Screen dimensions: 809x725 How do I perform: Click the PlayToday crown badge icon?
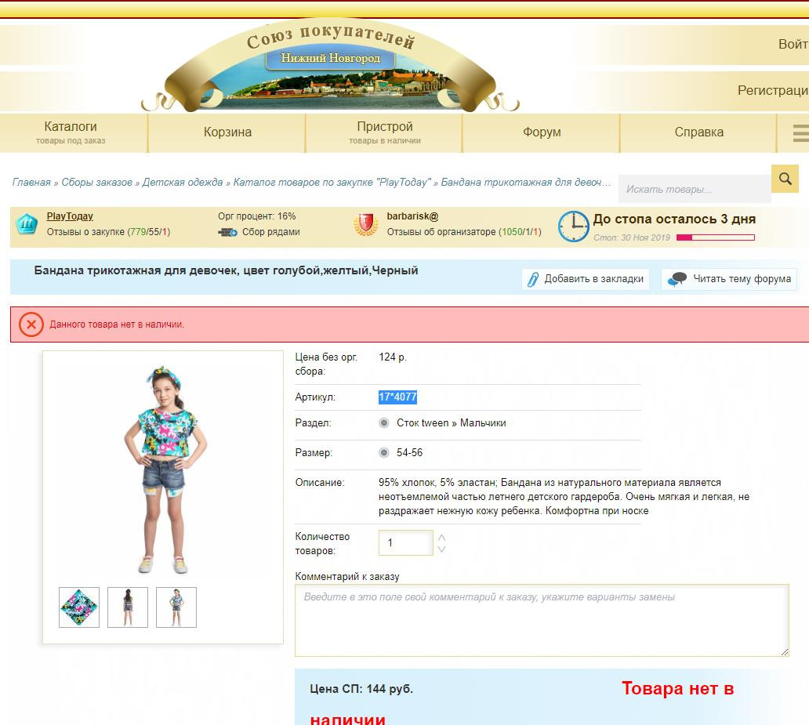tap(27, 224)
